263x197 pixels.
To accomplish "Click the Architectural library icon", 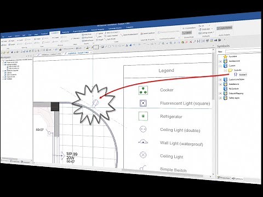I will click(226, 61).
